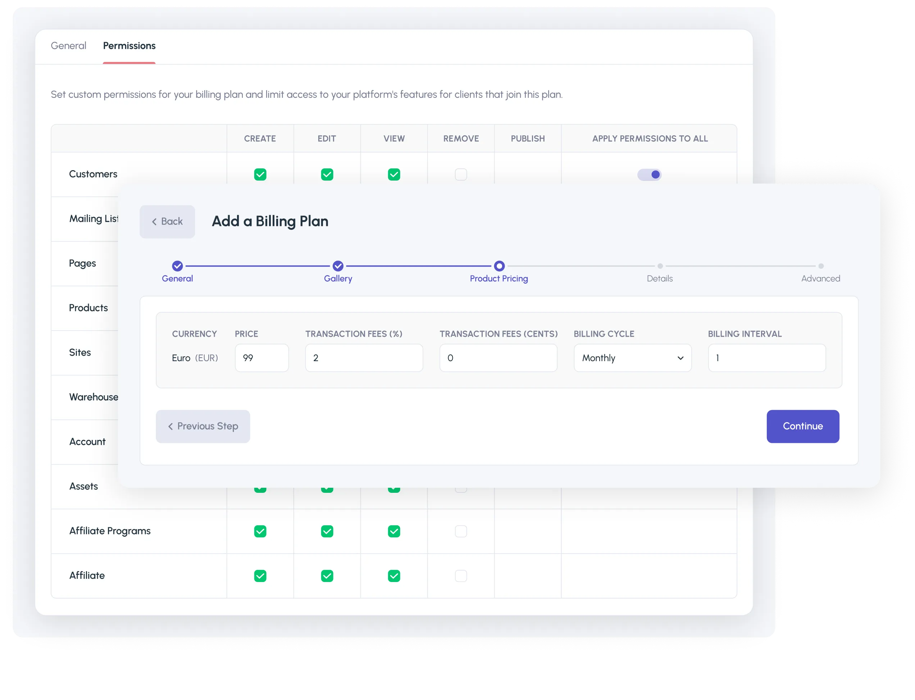The width and height of the screenshot is (915, 700).
Task: Select the Permissions tab
Action: point(129,46)
